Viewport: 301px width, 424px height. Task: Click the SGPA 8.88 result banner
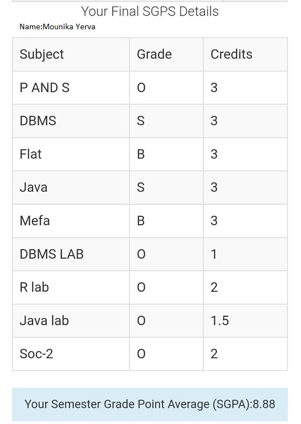click(x=150, y=405)
